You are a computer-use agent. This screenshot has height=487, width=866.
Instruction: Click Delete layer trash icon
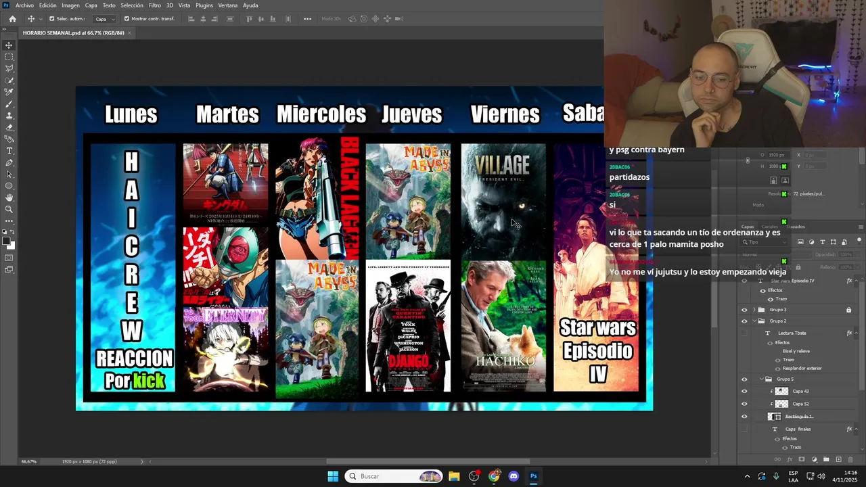[850, 459]
